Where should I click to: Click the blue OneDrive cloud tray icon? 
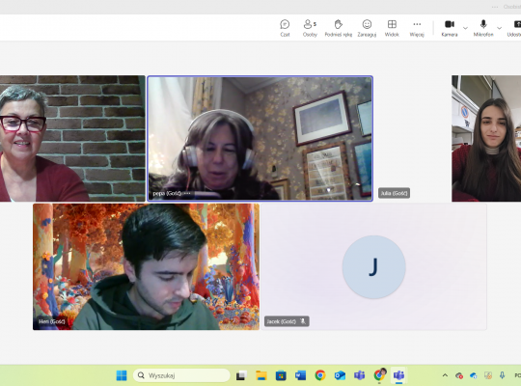point(474,375)
